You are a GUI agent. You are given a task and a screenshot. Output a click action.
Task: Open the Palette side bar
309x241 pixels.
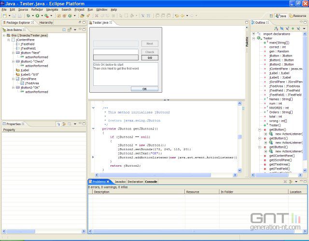(x=247, y=42)
